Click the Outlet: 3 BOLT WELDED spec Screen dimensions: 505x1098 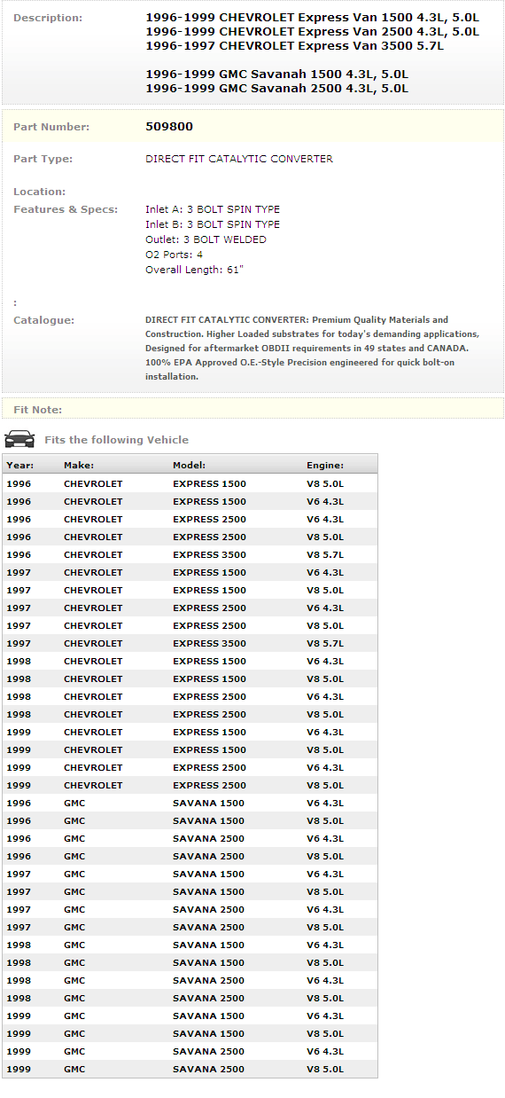click(x=206, y=239)
